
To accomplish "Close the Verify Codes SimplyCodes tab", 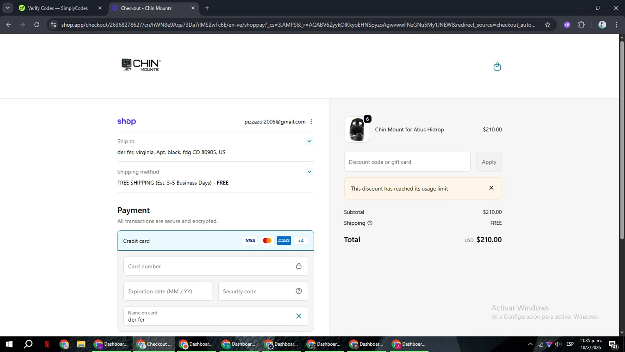I will tap(100, 8).
